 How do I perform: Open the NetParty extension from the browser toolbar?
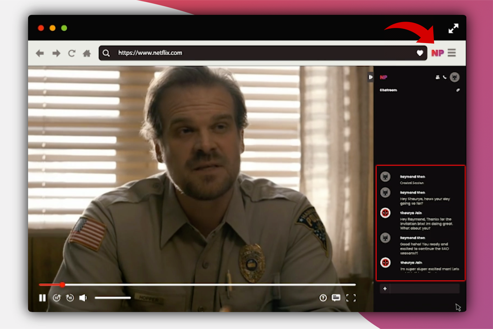point(438,53)
